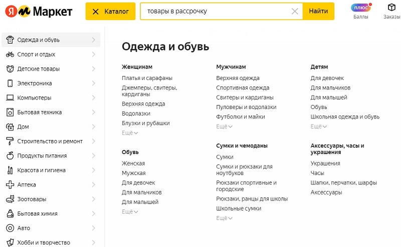Open the Yandex Market logo homepage
Screen dimensions: 401x247
pos(39,11)
